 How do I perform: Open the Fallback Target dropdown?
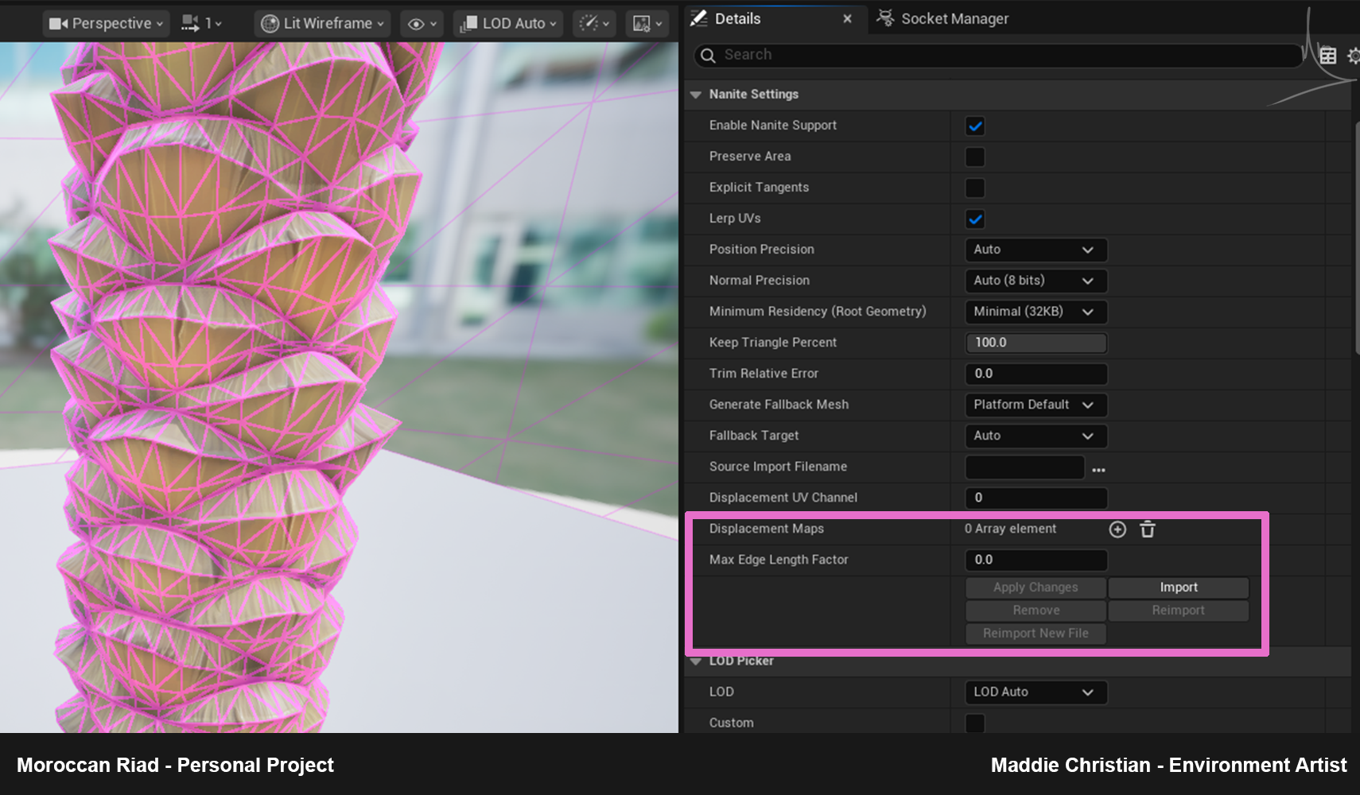point(1036,436)
